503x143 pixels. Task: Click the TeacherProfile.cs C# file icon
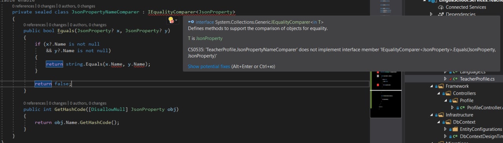click(455, 79)
